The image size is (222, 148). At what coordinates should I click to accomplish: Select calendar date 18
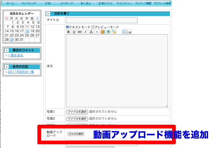(27, 31)
